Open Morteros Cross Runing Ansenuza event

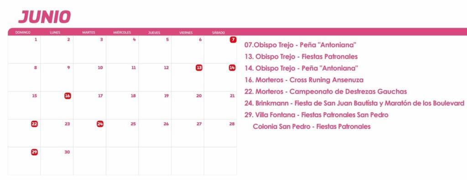304,80
